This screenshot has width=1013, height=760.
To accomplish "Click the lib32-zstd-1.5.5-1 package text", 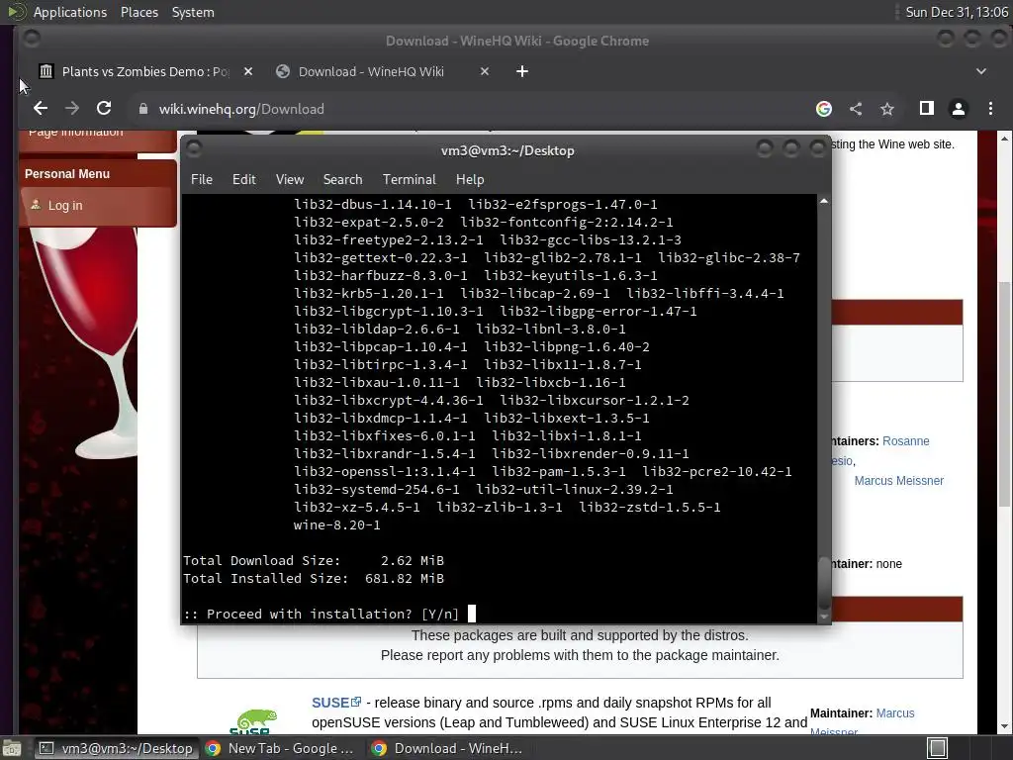I will coord(649,508).
